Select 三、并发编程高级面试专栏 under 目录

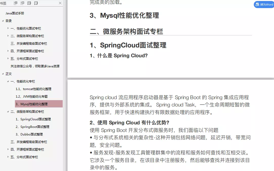(29, 44)
